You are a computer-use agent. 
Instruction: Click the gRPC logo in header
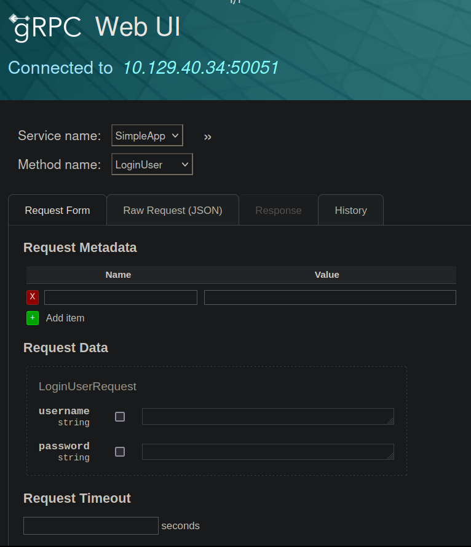[46, 28]
